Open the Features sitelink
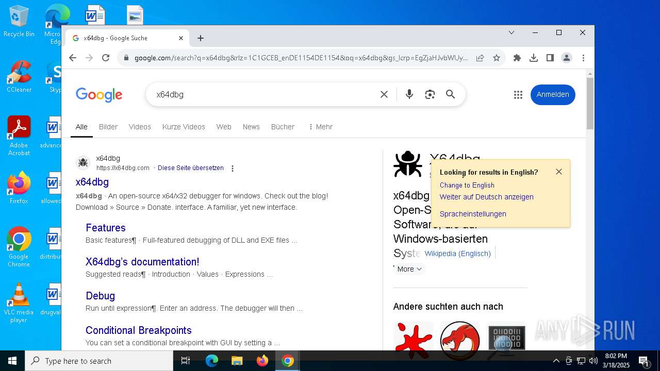 [x=106, y=228]
